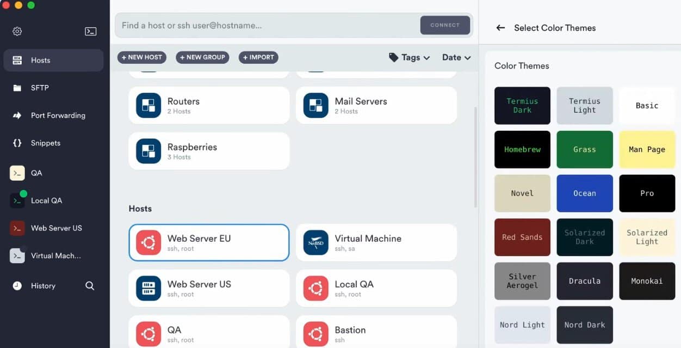Open settings via the gear icon
681x348 pixels.
pos(17,32)
